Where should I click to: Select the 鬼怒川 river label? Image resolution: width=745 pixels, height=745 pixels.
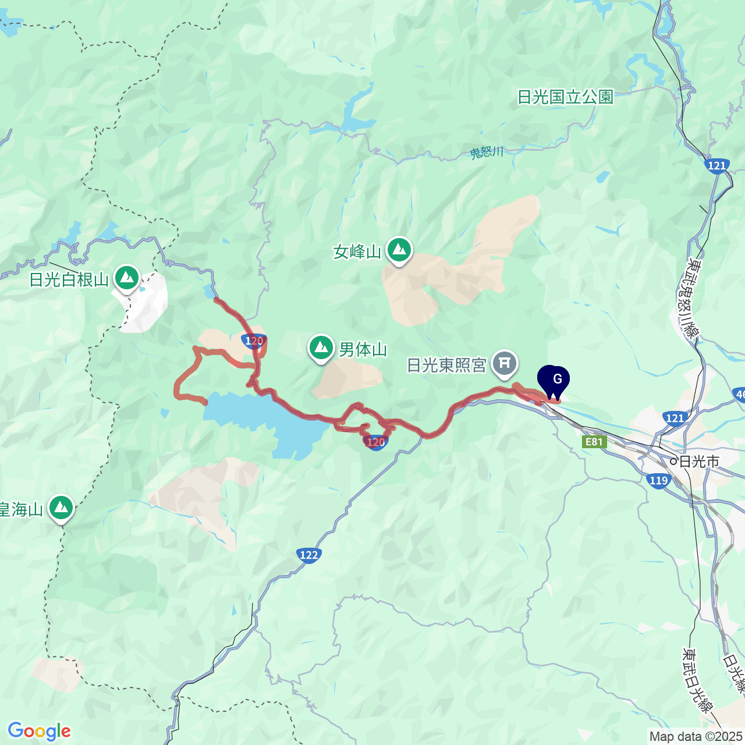click(486, 152)
